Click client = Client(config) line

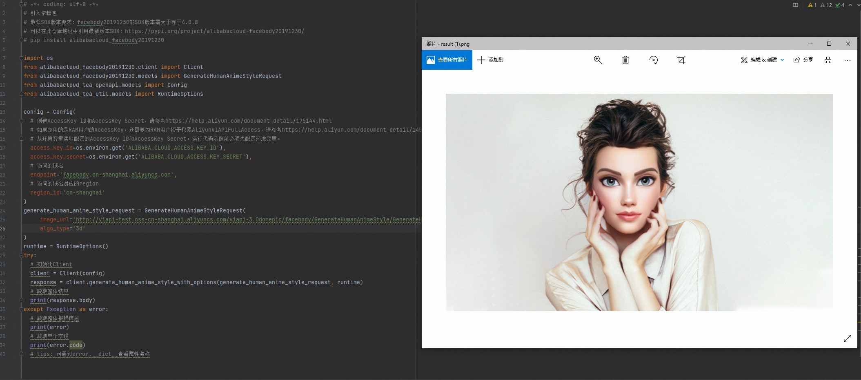[x=67, y=273]
